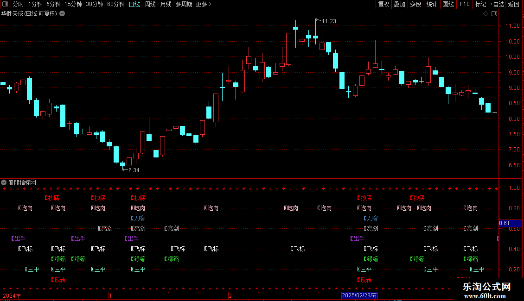524x301 pixels.
Task: Click the 2025/02/28/五 date marker
Action: (x=359, y=295)
